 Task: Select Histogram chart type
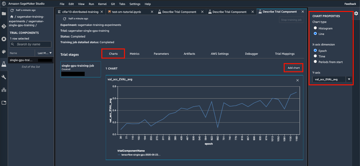(315, 28)
